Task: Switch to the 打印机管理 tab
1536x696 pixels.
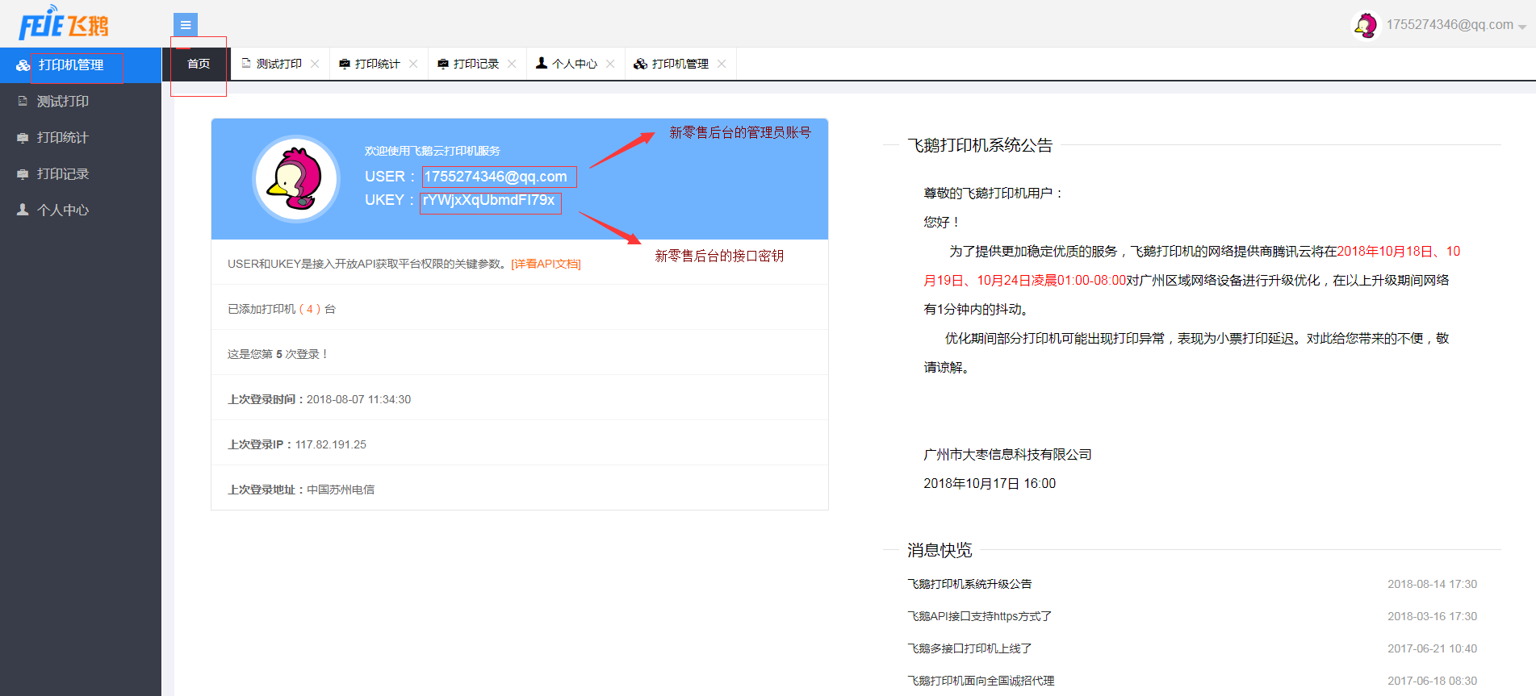Action: pos(680,64)
